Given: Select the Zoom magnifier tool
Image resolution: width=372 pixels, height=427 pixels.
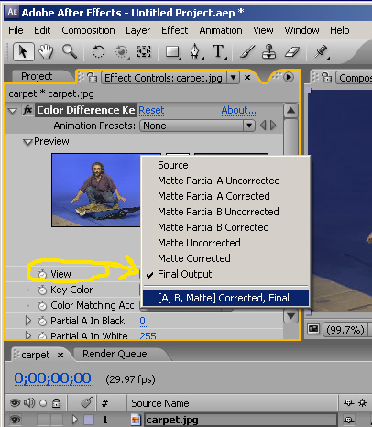Looking at the screenshot, I should pos(70,51).
